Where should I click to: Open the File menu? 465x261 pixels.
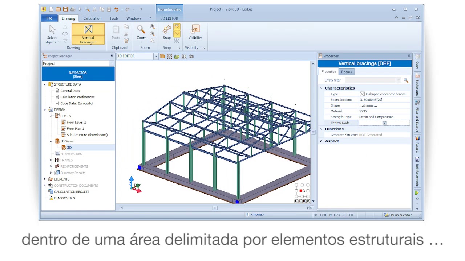pyautogui.click(x=49, y=18)
